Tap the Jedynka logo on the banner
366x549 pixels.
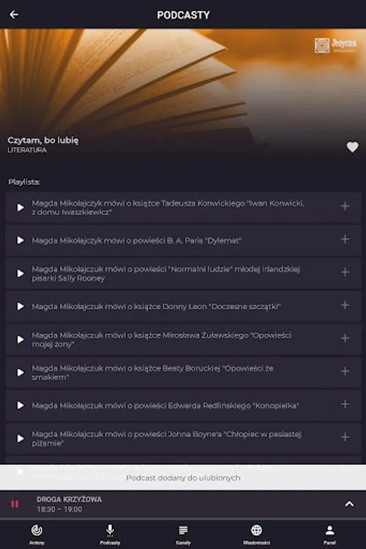pos(336,45)
